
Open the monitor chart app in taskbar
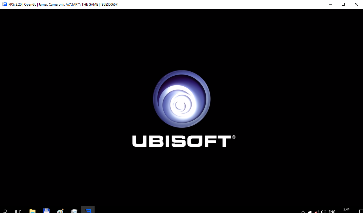pyautogui.click(x=74, y=211)
